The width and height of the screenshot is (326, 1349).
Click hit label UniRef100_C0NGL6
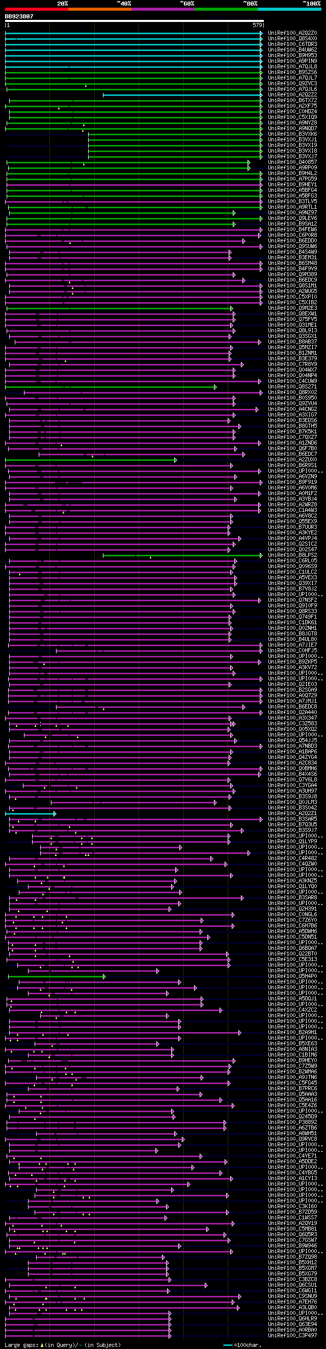click(x=292, y=915)
